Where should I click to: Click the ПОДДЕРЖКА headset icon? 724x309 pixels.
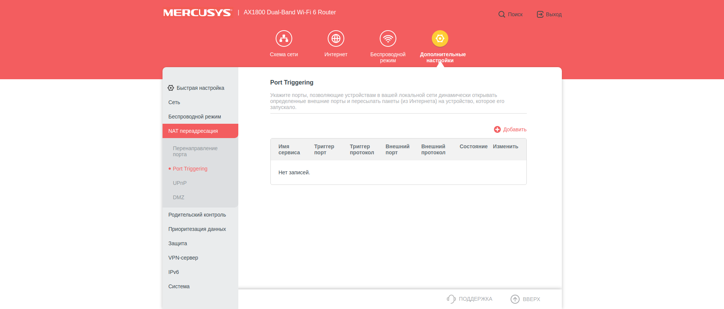pyautogui.click(x=451, y=299)
